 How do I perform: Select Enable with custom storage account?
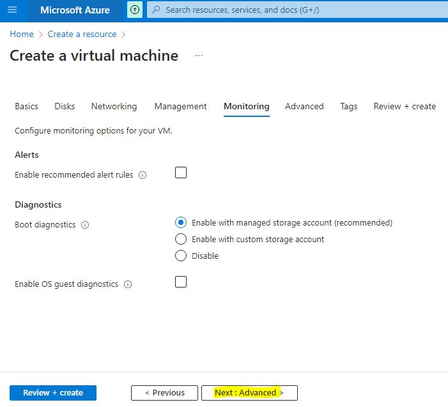coord(181,239)
